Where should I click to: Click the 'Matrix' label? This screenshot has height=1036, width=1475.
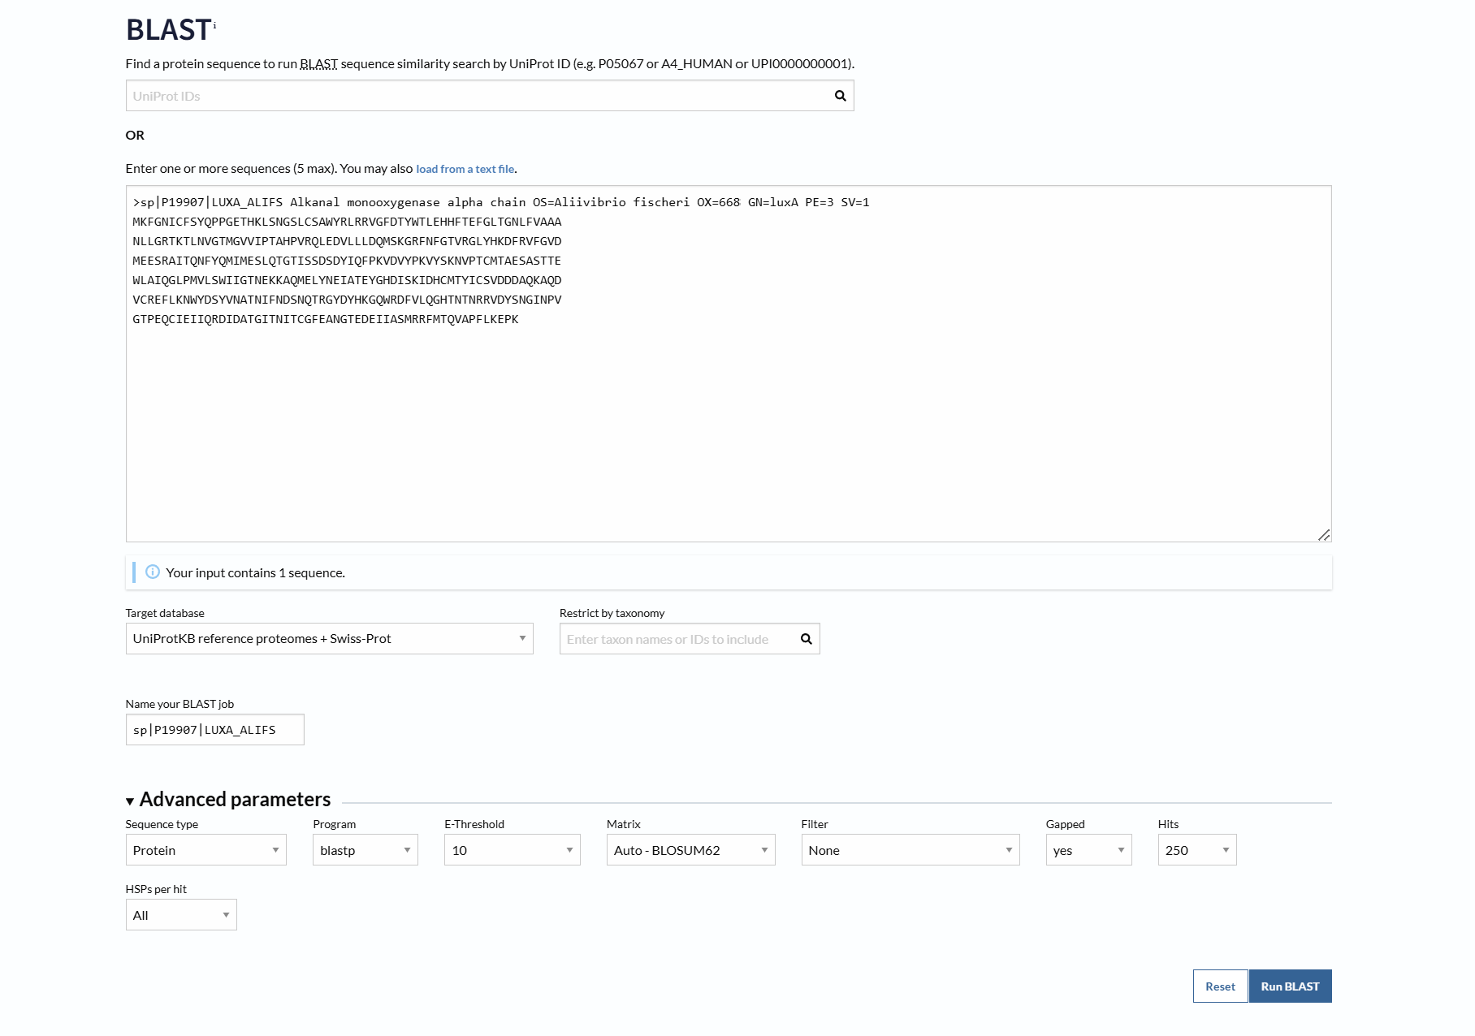click(624, 824)
